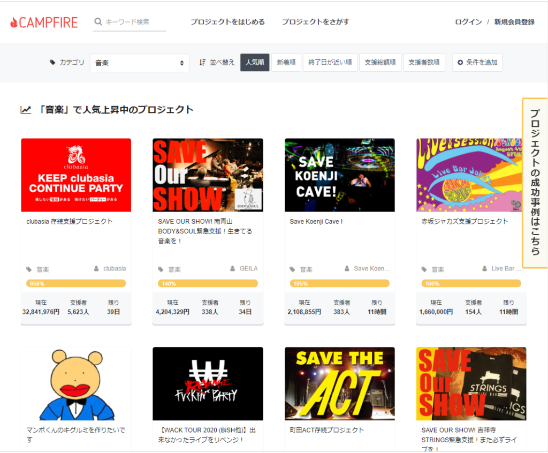Open the SAVE THE ACT thumbnail

coord(340,384)
